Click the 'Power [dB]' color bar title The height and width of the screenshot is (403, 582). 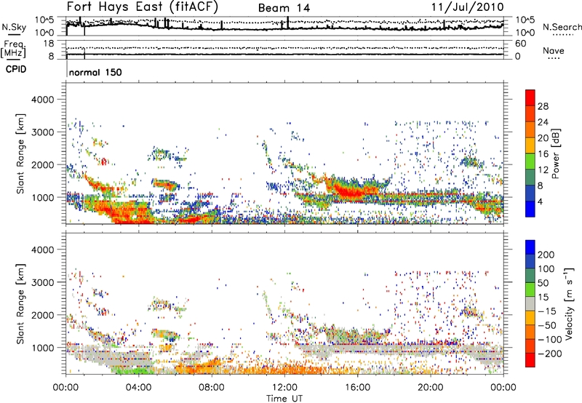[x=556, y=153]
